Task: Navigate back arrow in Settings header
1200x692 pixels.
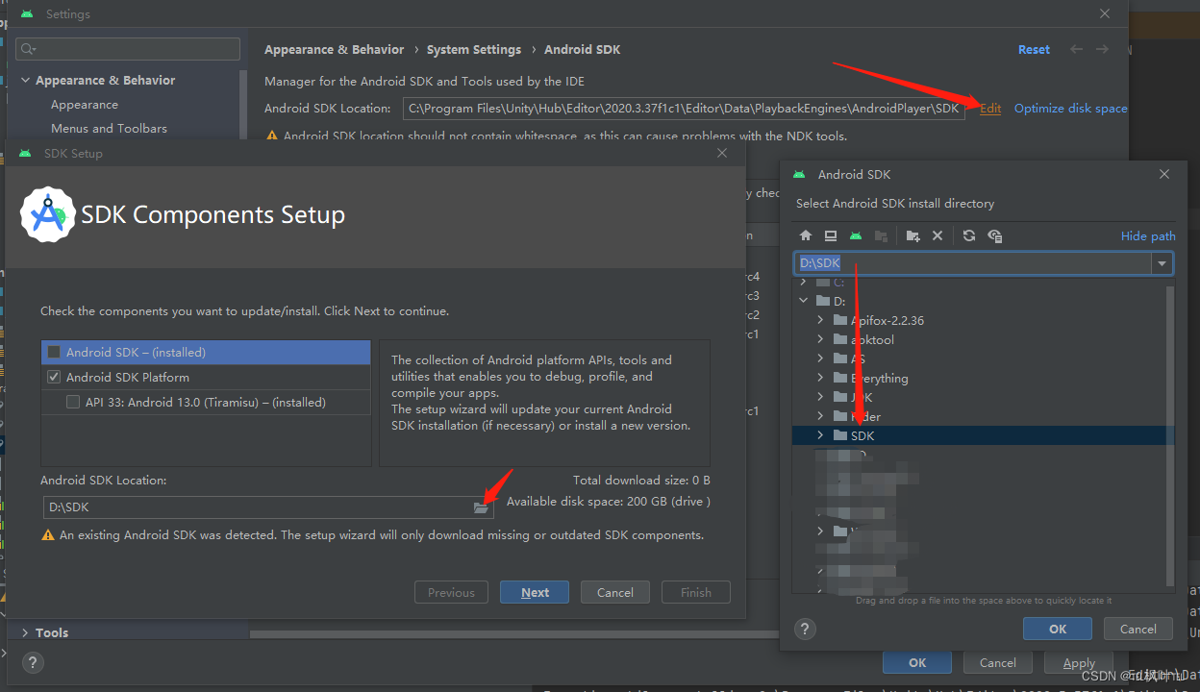Action: pyautogui.click(x=1077, y=49)
